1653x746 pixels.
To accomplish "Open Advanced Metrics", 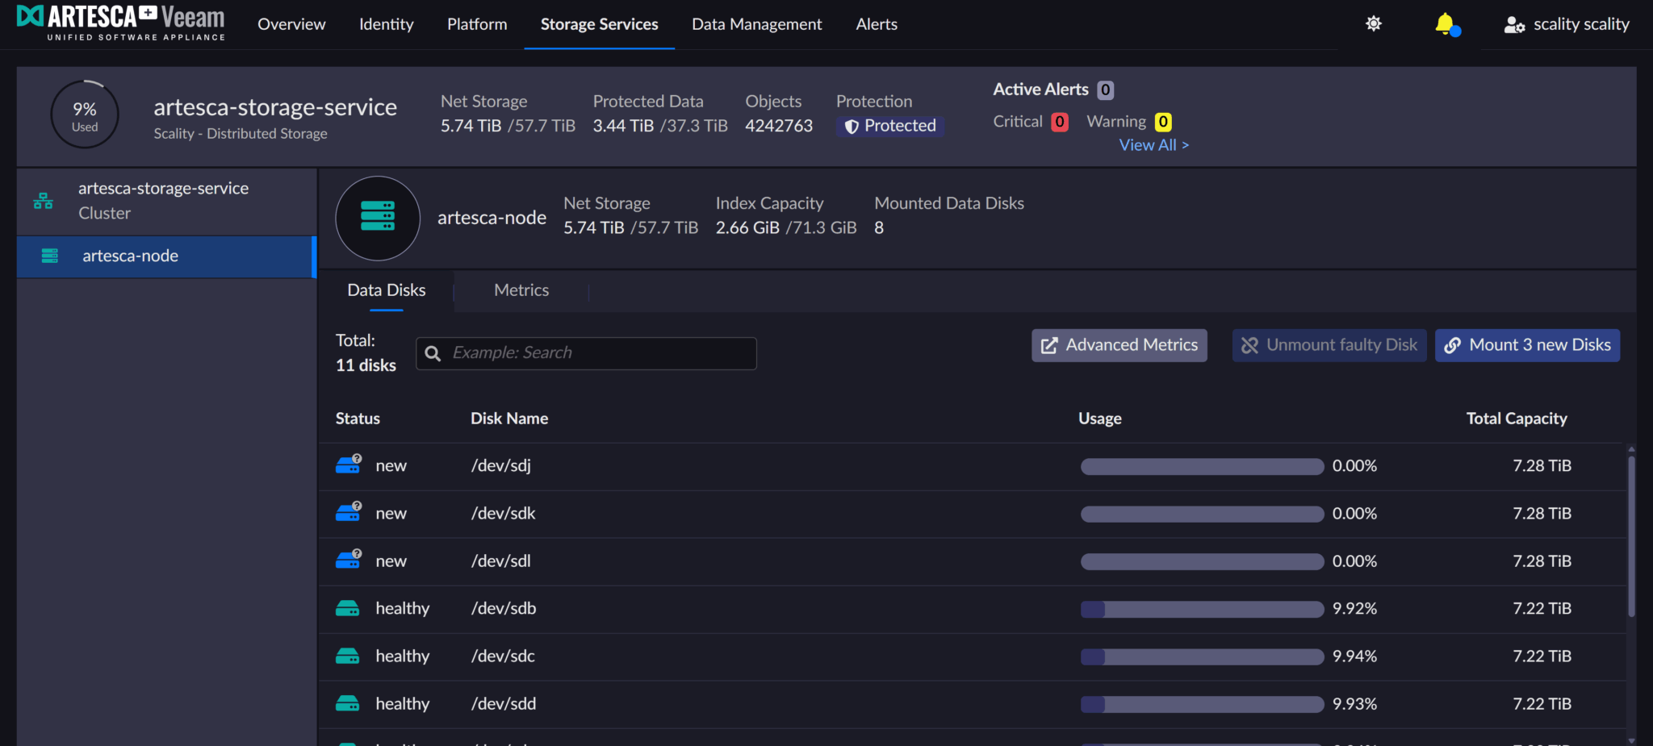I will click(x=1119, y=345).
